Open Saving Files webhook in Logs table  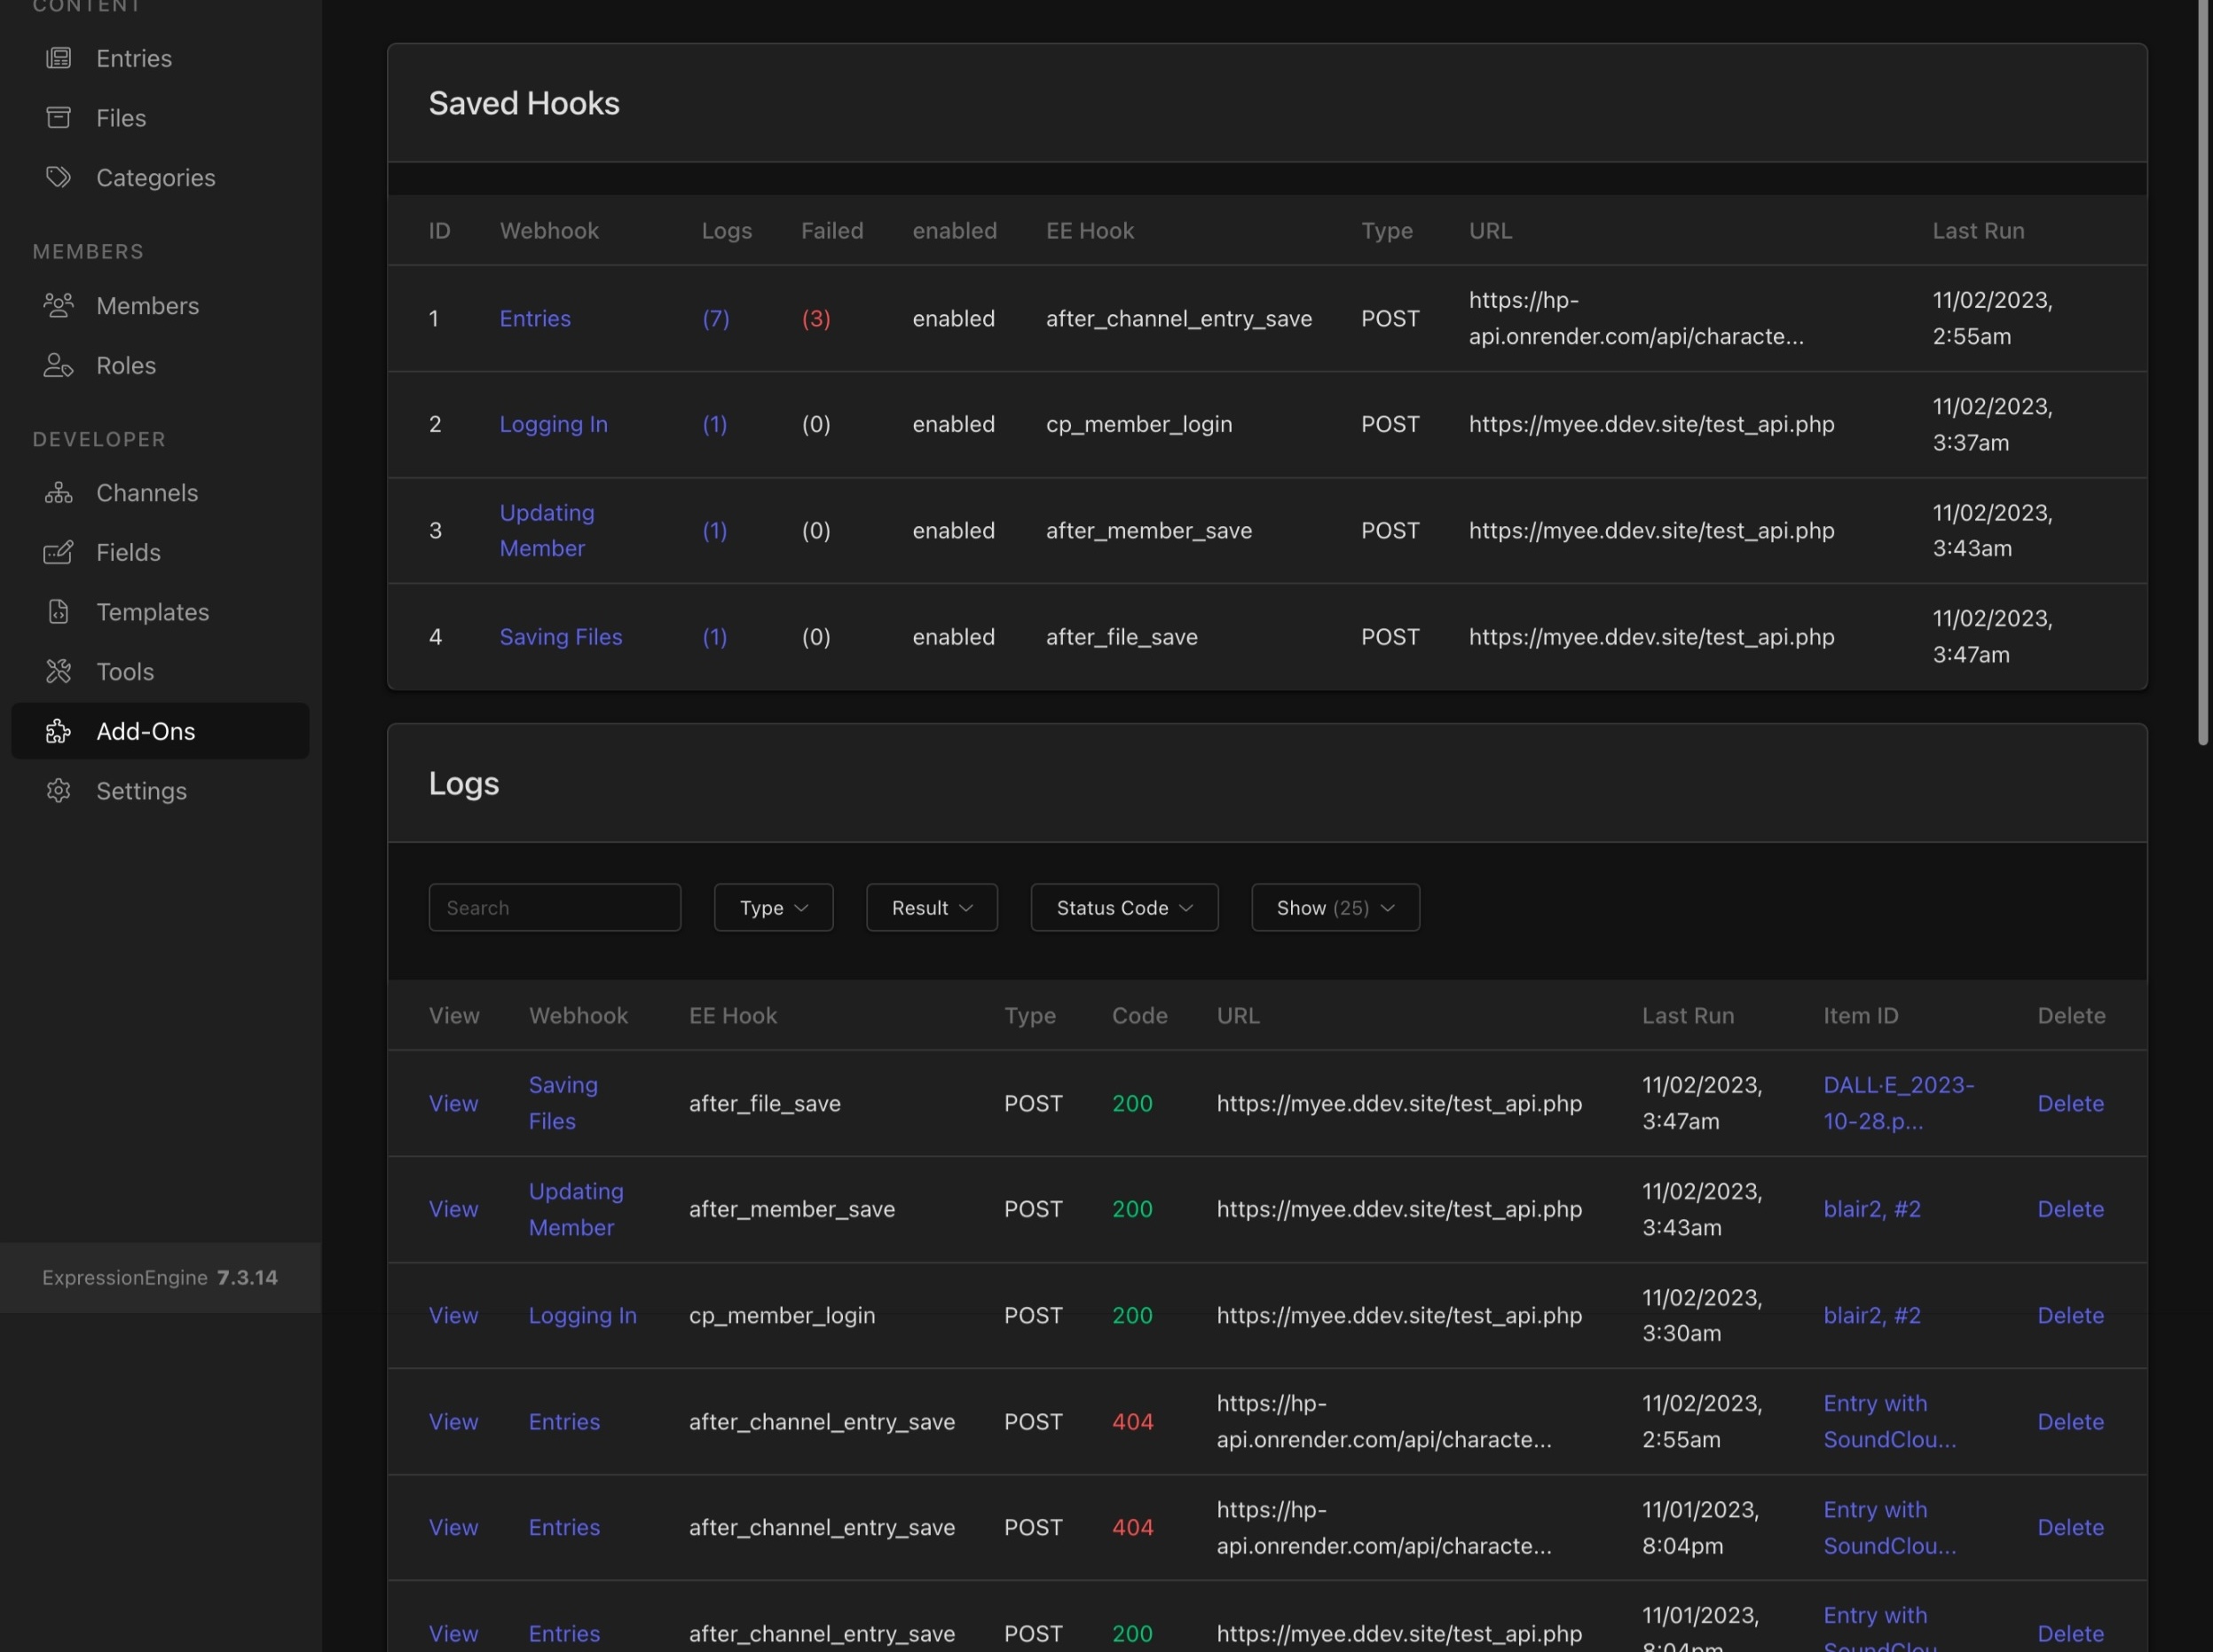tap(563, 1103)
